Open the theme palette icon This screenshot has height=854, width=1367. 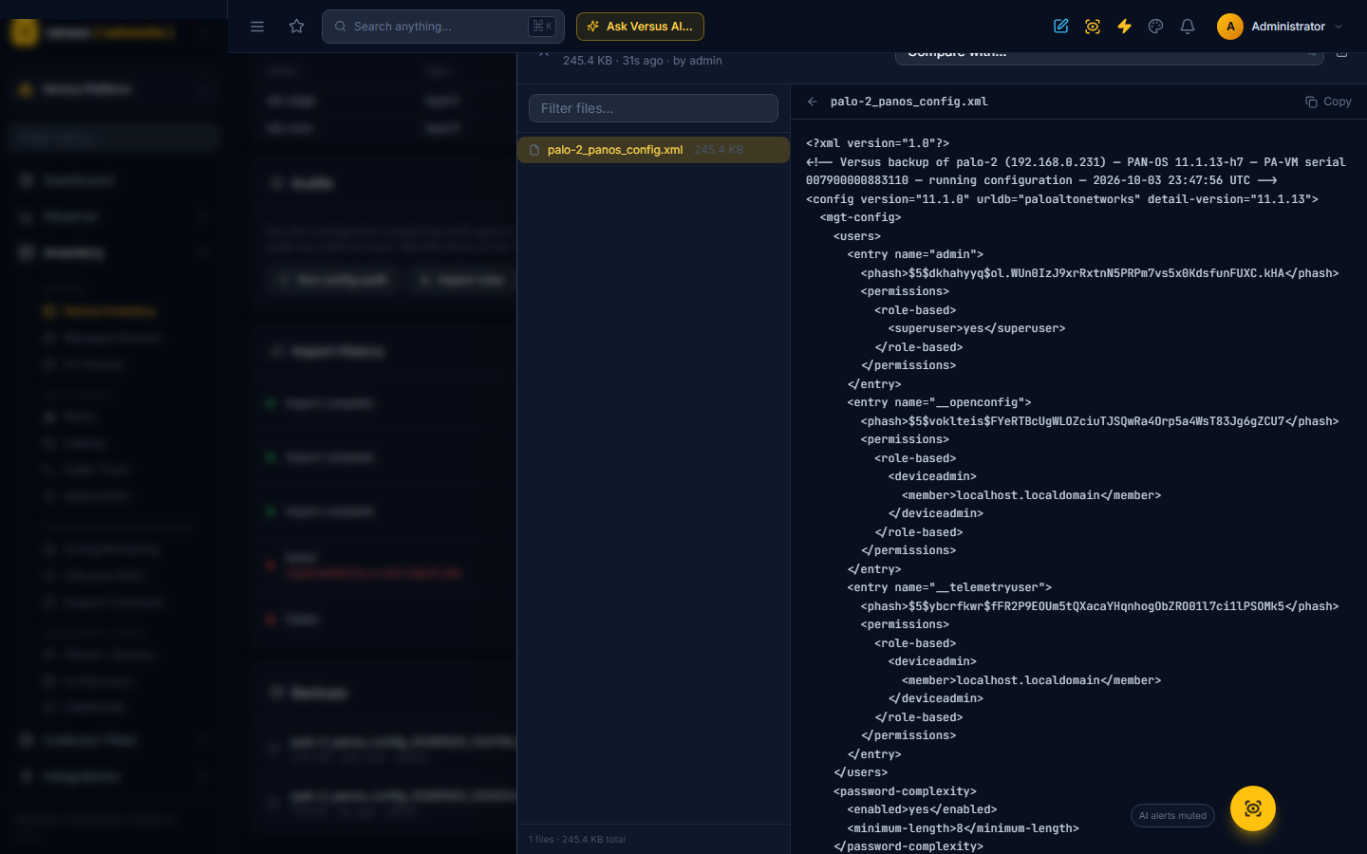(1155, 27)
